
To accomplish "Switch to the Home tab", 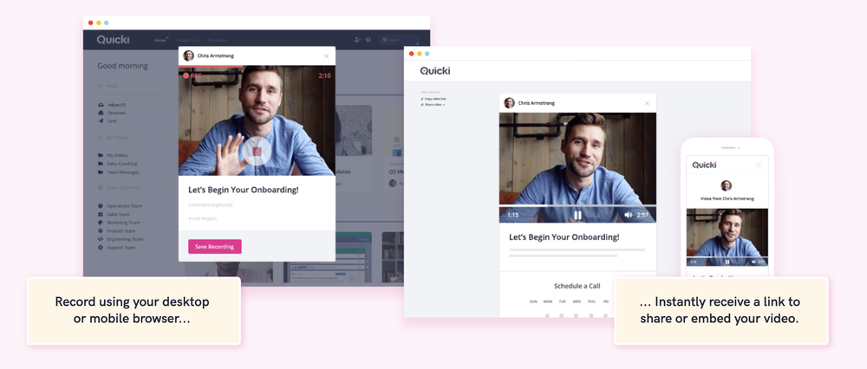I will point(160,41).
